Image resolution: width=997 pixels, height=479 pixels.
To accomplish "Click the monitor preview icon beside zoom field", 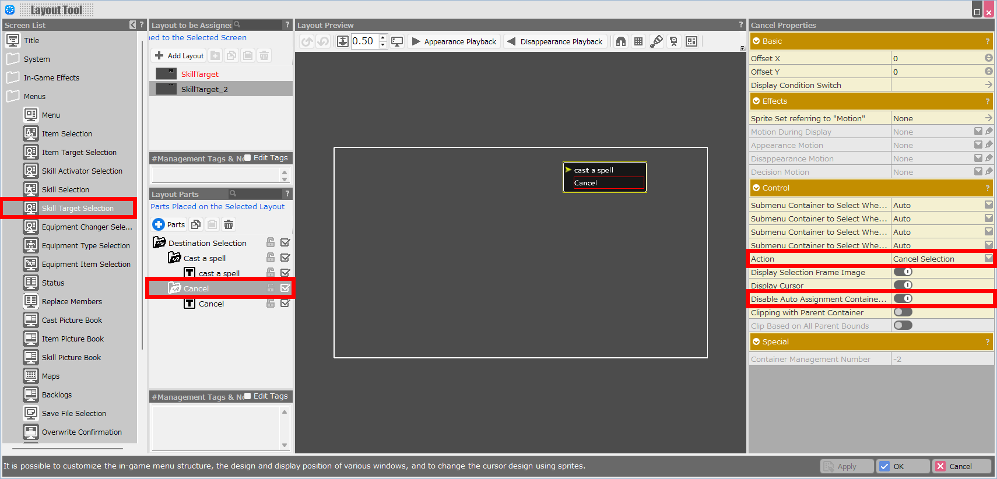I will pyautogui.click(x=397, y=41).
